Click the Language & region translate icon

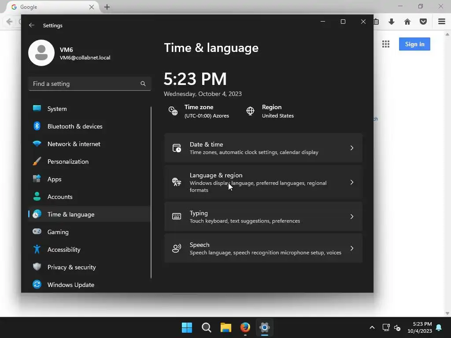(x=177, y=182)
